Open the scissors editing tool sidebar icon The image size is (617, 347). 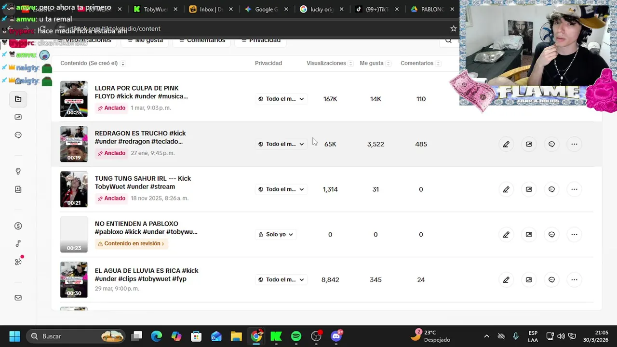pyautogui.click(x=18, y=262)
